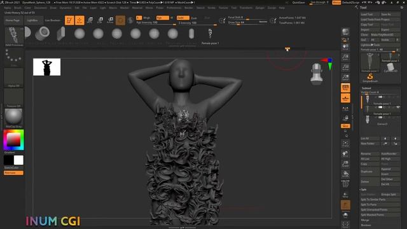Screen dimensions: 407x229
Task: Click the Load Tool button
Action: tap(370, 14)
